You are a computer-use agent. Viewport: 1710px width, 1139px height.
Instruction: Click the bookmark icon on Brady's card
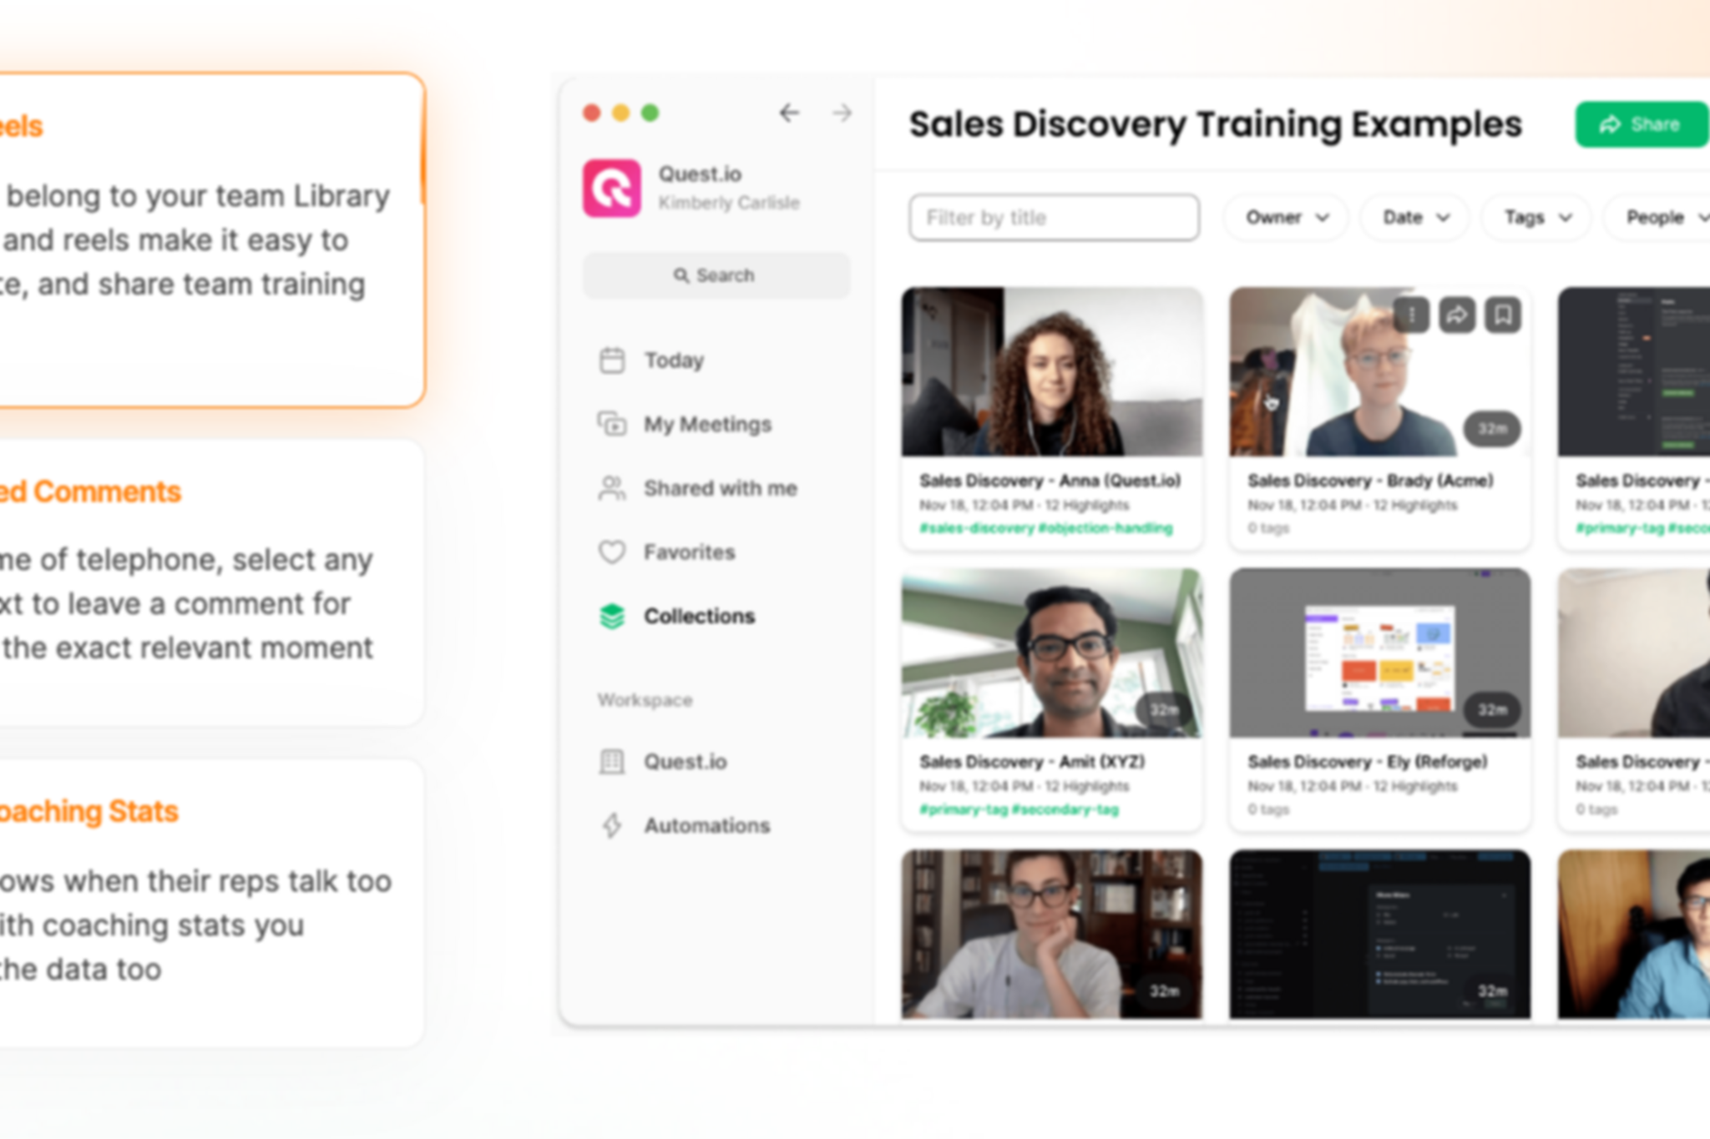(1503, 315)
